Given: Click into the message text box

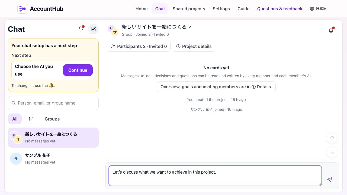Looking at the screenshot, I should [215, 176].
